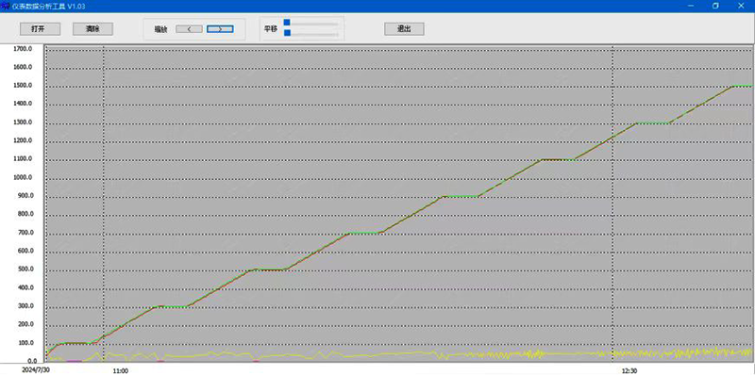This screenshot has height=375, width=755.
Task: Close the data analysis tool window
Action: coord(741,6)
